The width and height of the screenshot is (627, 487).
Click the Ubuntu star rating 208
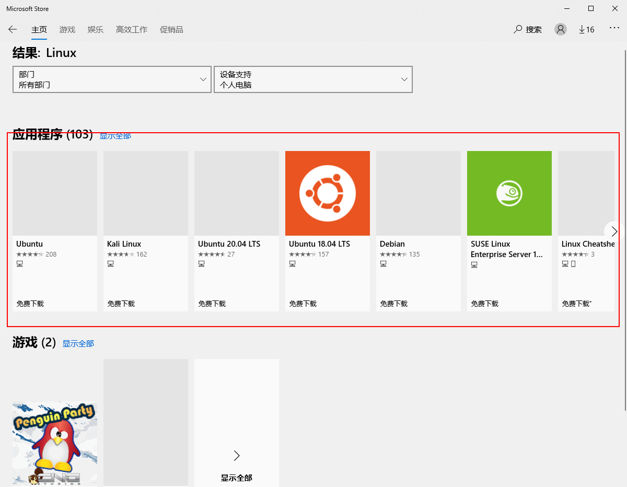point(37,254)
